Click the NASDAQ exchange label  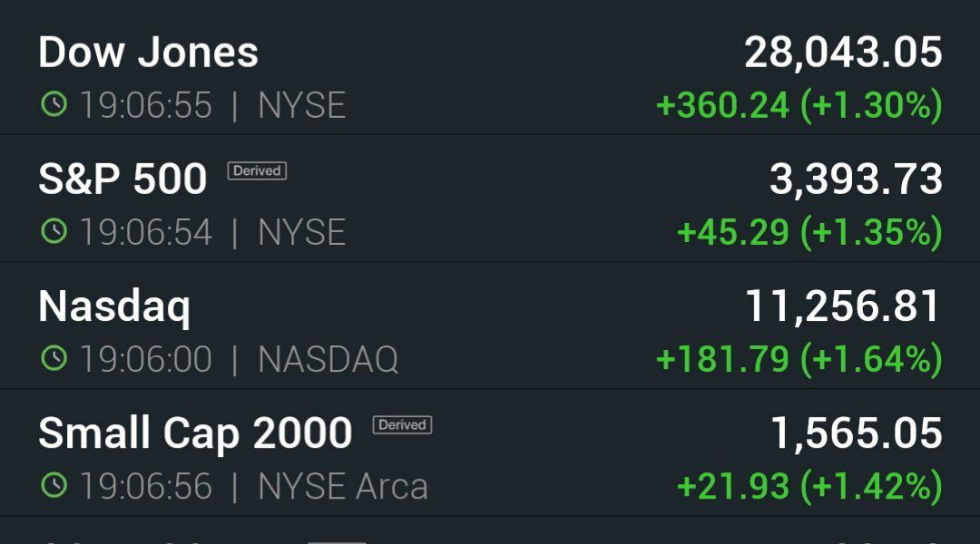pos(328,360)
